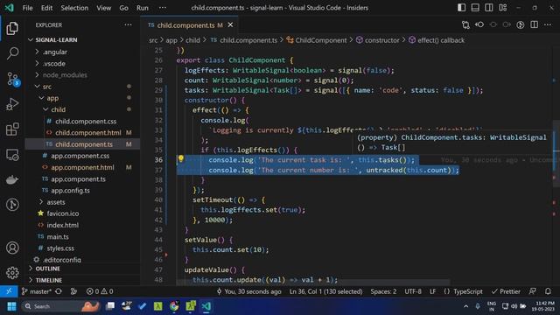
Task: Change indentation Spaces: 2
Action: [383, 291]
